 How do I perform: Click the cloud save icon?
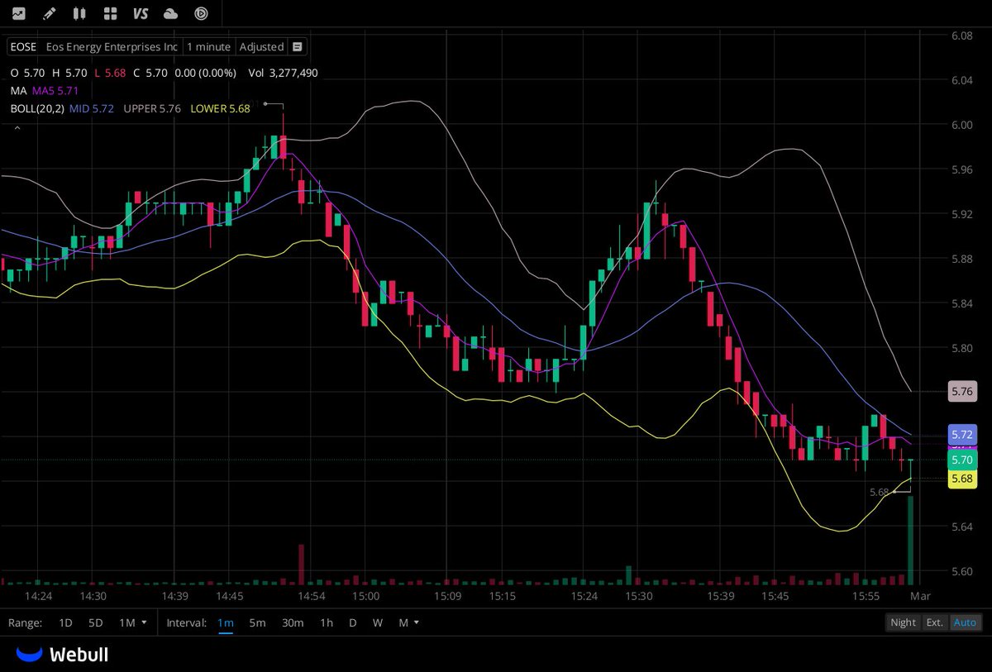[171, 13]
